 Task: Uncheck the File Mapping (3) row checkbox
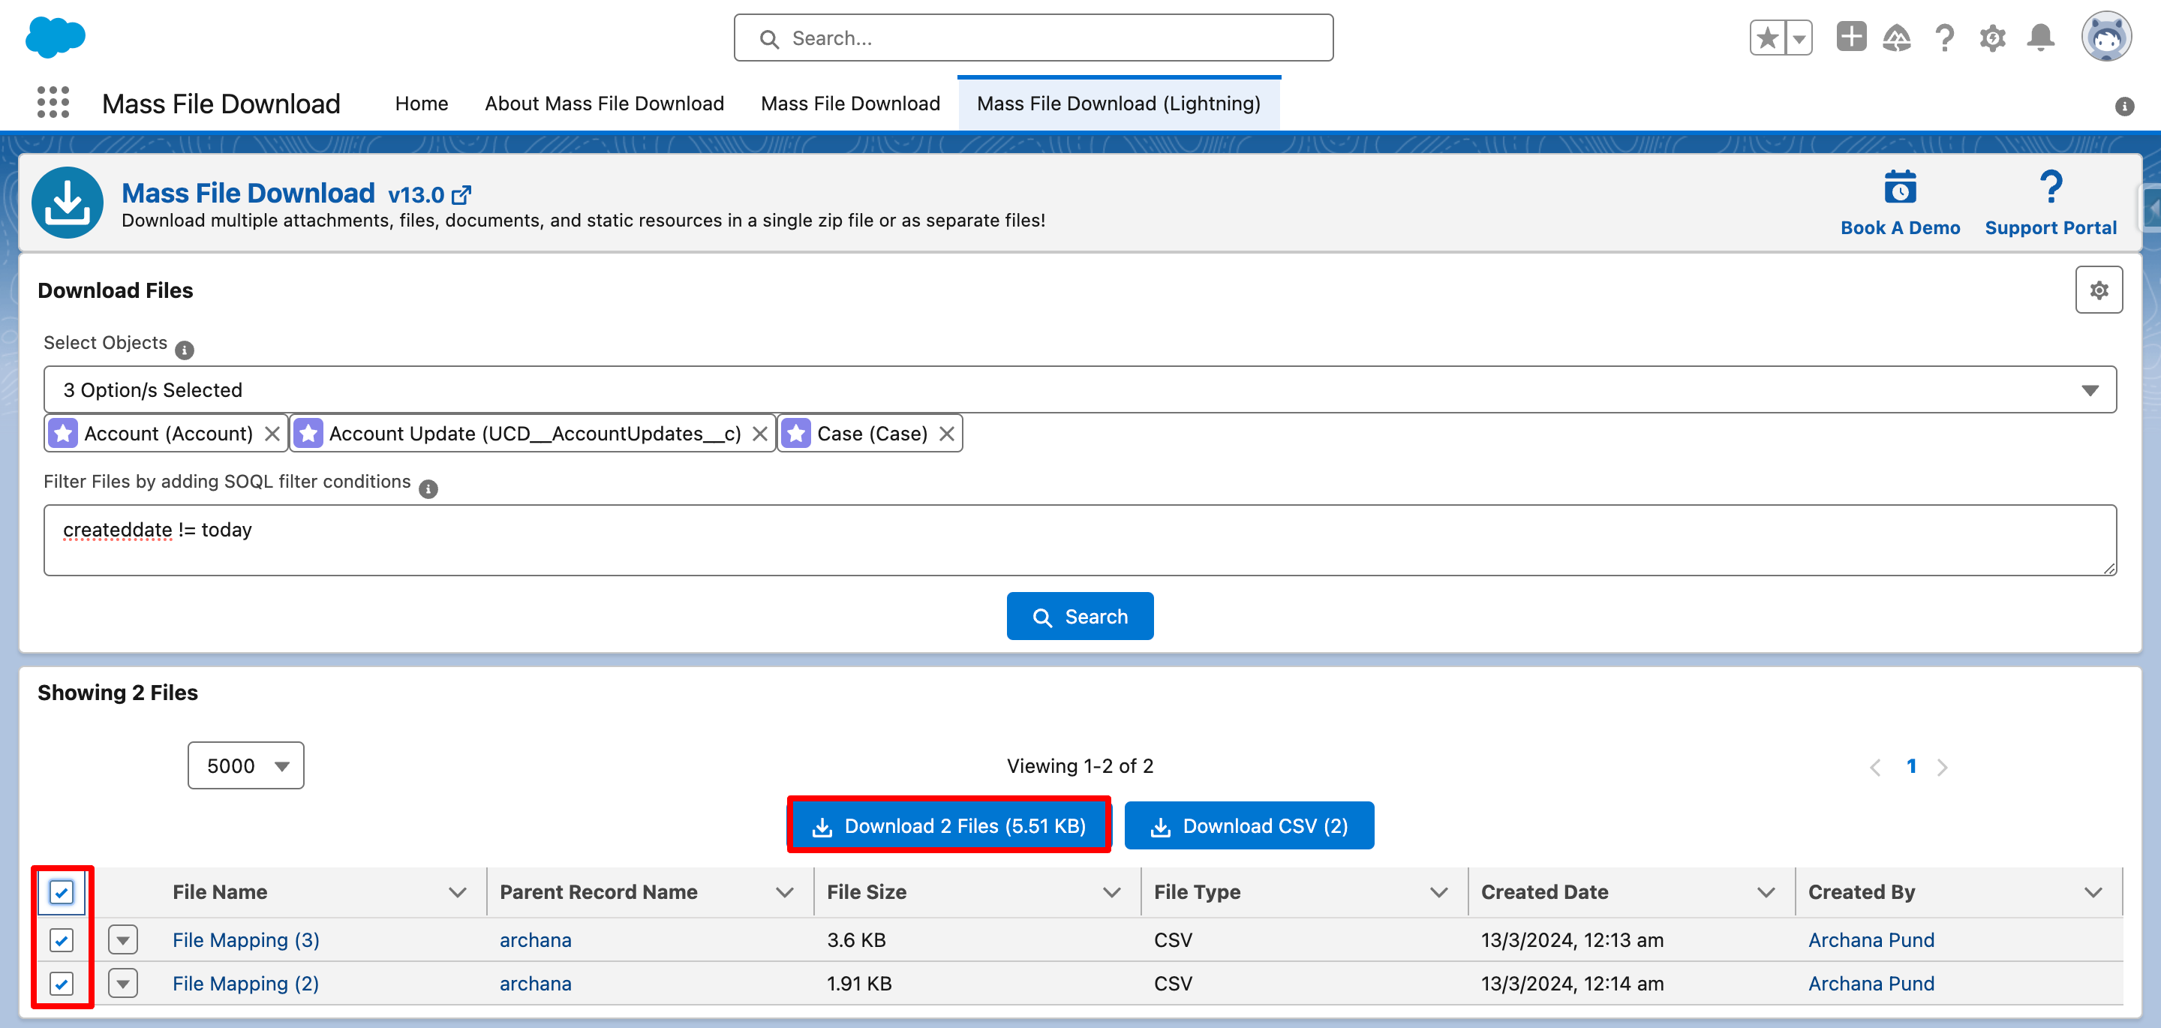(x=62, y=940)
